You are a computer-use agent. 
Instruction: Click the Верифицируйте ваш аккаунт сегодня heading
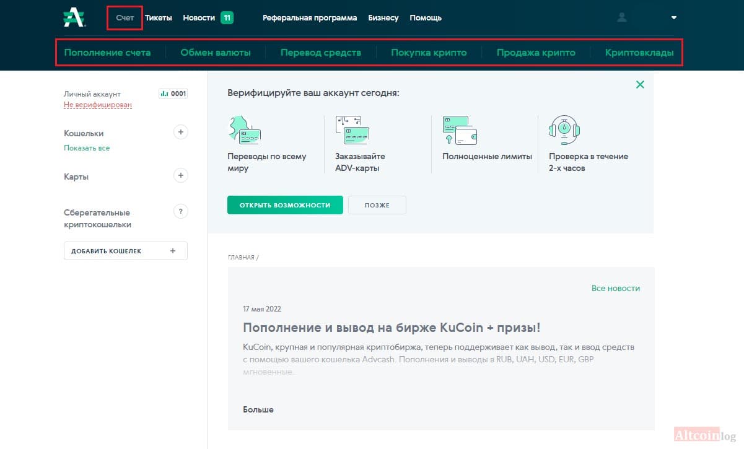coord(313,94)
